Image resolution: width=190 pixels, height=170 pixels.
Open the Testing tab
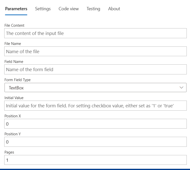click(x=93, y=9)
